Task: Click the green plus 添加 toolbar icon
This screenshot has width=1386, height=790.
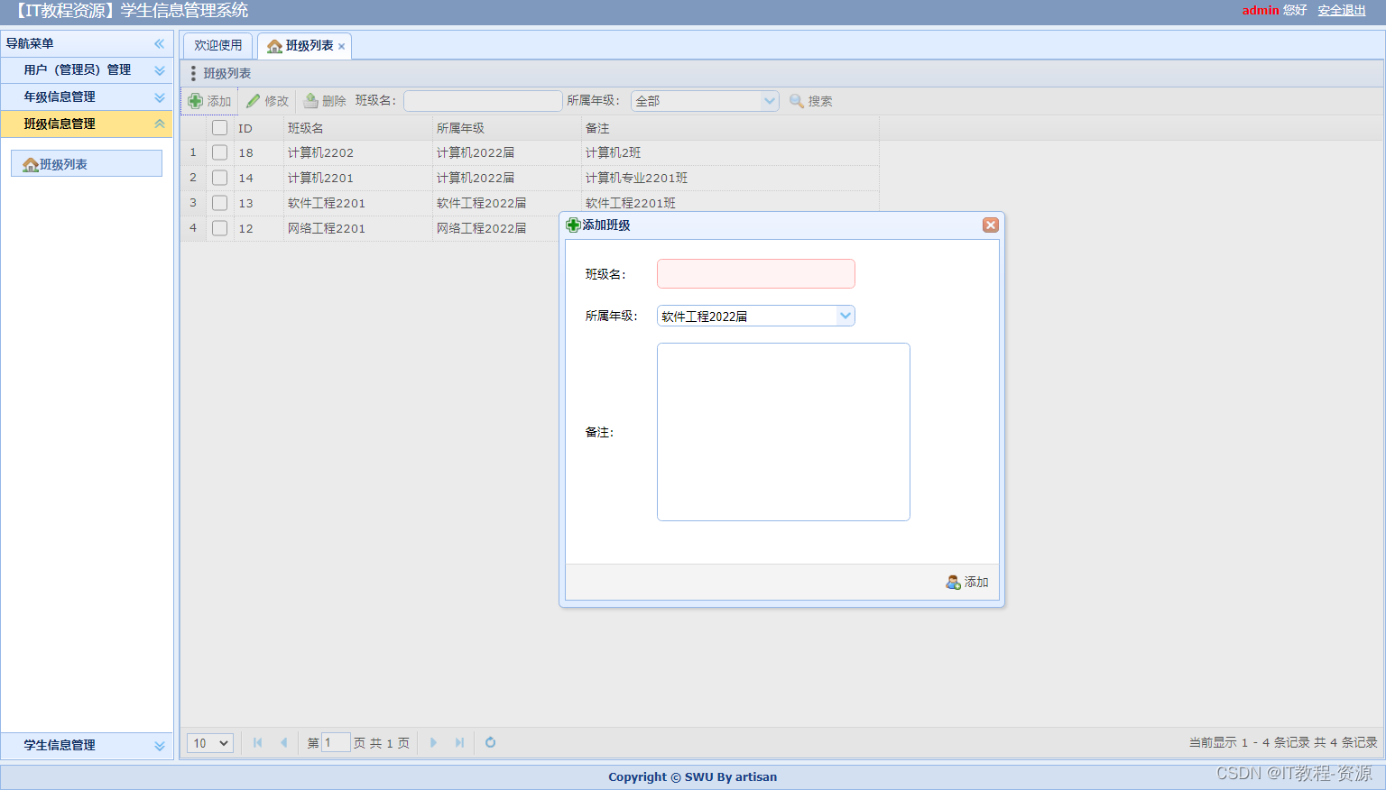Action: [x=195, y=101]
